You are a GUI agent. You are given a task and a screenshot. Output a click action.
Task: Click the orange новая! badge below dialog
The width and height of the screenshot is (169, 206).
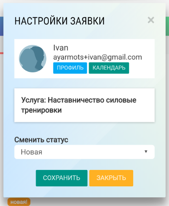19,202
